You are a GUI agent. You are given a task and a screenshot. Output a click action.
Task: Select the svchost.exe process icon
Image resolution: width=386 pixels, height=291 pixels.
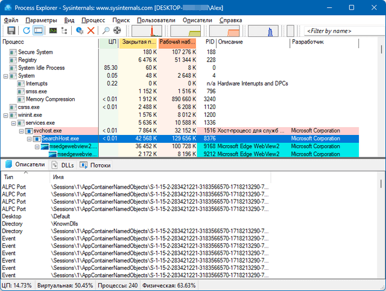point(29,131)
